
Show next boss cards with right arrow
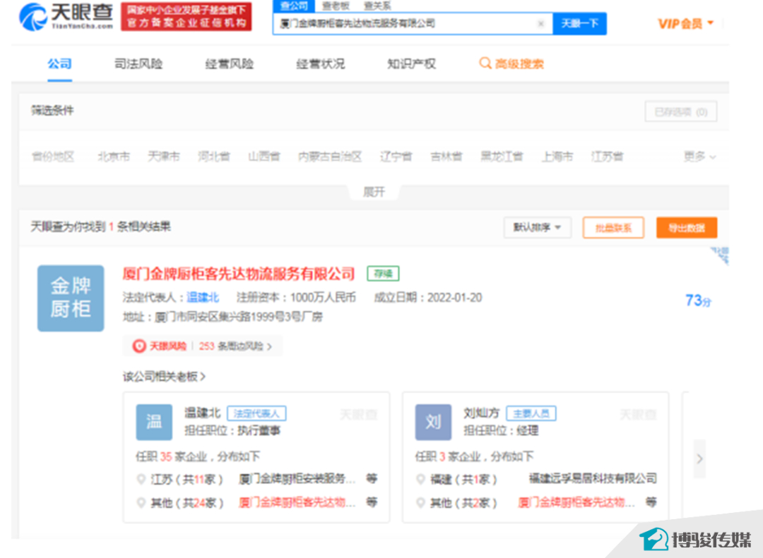click(x=699, y=459)
